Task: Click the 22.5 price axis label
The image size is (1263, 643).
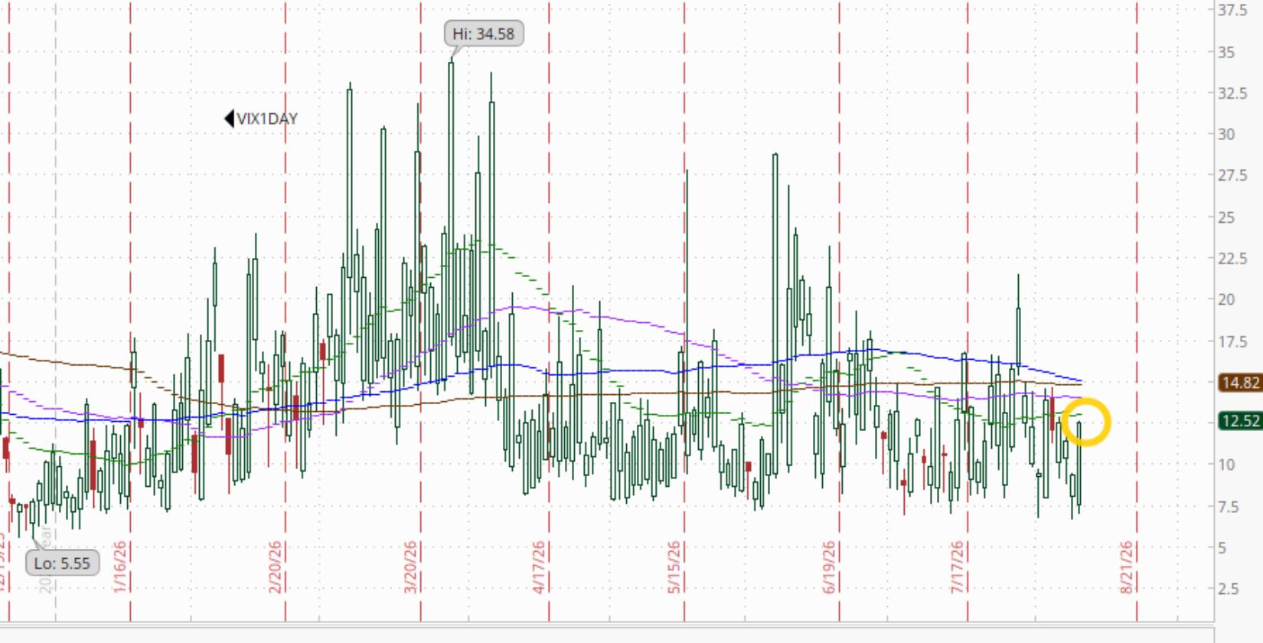Action: pyautogui.click(x=1234, y=259)
